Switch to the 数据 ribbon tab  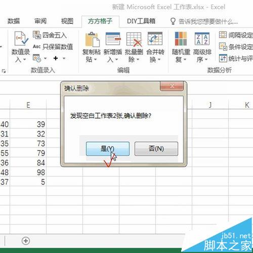pyautogui.click(x=14, y=21)
